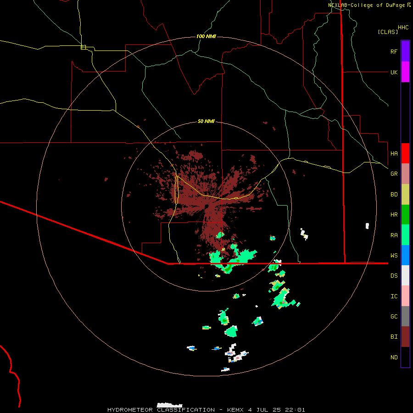
Task: Select the GC gray legend swatch
Action: click(x=405, y=316)
